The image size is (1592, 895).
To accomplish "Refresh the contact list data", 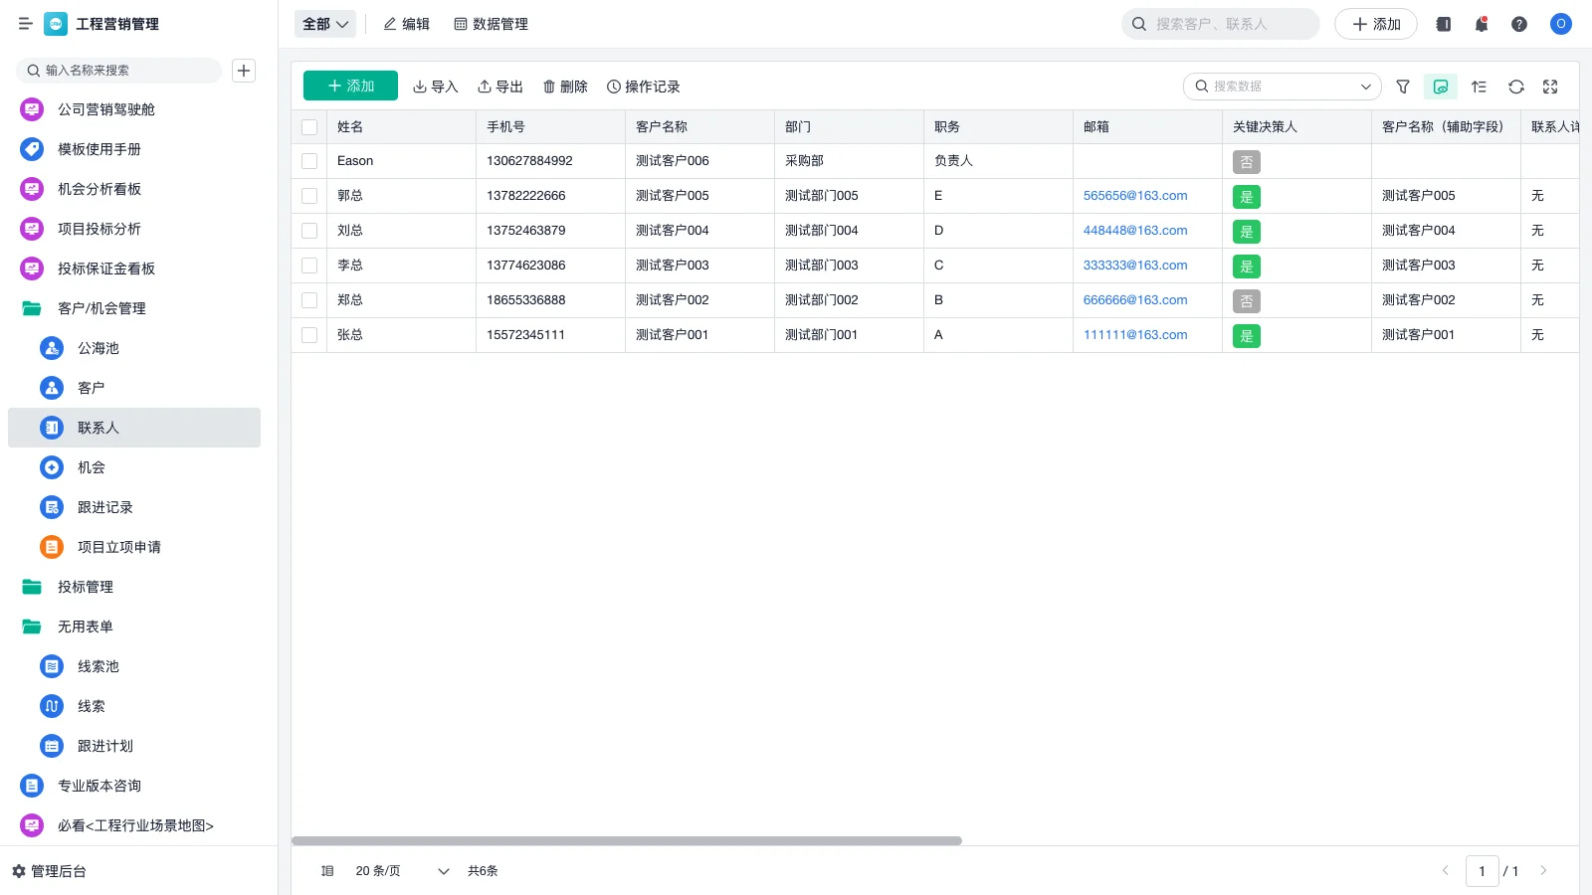I will (1515, 87).
